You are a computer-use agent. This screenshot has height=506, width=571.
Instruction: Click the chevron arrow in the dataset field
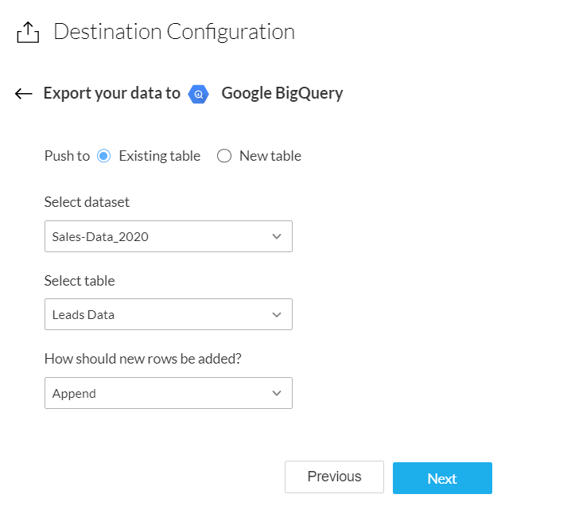click(x=277, y=236)
